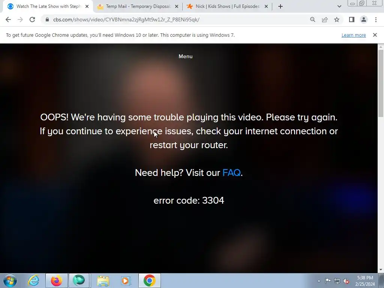Viewport: 384px width, 288px height.
Task: Open the zoom magnifier in the address bar
Action: pyautogui.click(x=312, y=19)
